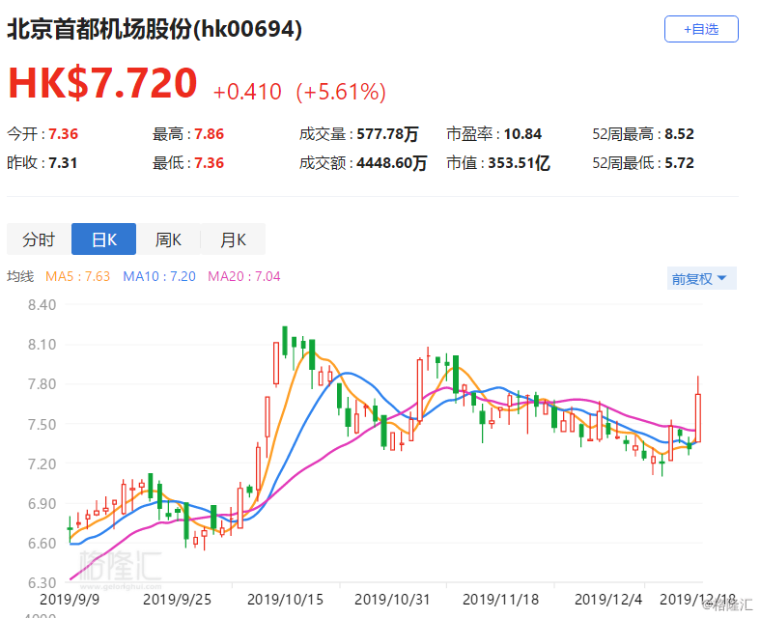Image resolution: width=760 pixels, height=618 pixels.
Task: Click the latest tall red candlestick
Action: pyautogui.click(x=698, y=417)
